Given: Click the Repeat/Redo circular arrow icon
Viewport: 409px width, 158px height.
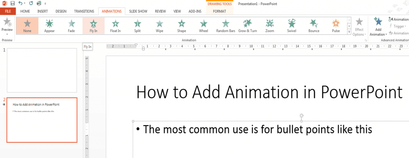Looking at the screenshot, I should [x=31, y=4].
